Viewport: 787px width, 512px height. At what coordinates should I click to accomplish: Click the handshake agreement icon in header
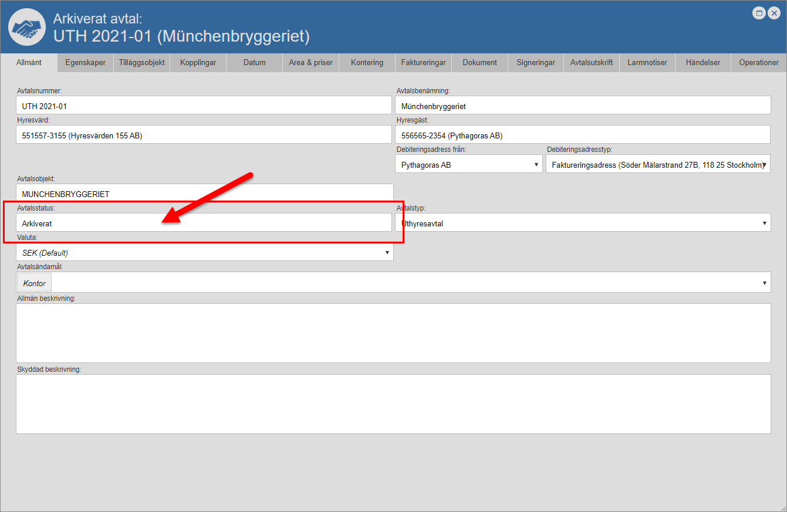click(27, 27)
